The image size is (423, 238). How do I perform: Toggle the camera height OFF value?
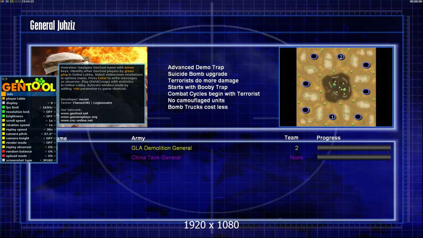coord(49,138)
